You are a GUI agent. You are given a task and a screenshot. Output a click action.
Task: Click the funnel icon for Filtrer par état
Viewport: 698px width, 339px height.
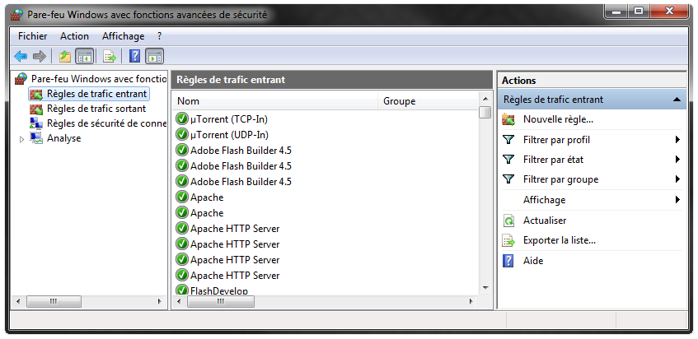click(x=508, y=160)
